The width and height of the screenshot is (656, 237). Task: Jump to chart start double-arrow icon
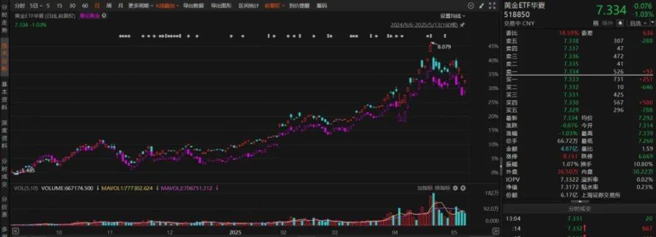click(15, 231)
